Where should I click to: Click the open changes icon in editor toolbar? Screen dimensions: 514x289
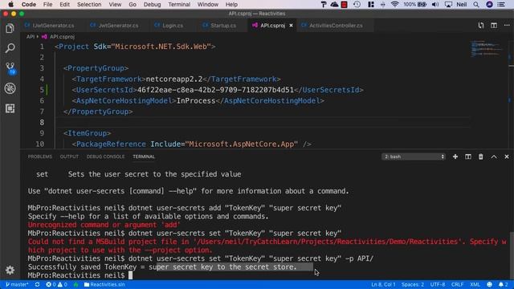click(x=481, y=25)
